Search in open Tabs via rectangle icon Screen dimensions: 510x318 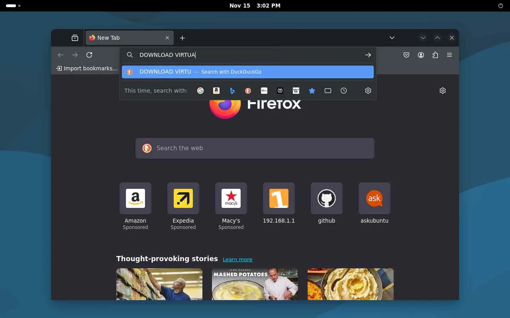tap(328, 91)
